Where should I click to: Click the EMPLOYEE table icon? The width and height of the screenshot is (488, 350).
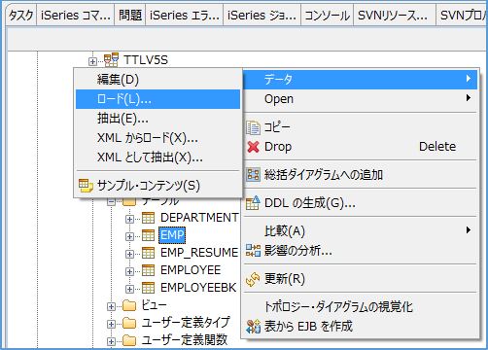pyautogui.click(x=148, y=270)
